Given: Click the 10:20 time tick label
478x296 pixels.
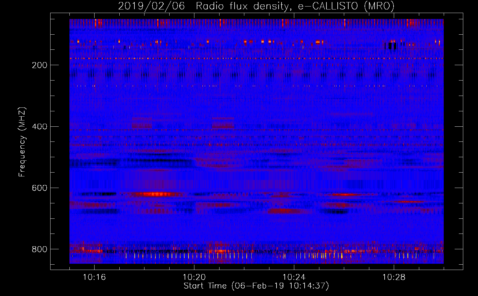Looking at the screenshot, I should 194,277.
